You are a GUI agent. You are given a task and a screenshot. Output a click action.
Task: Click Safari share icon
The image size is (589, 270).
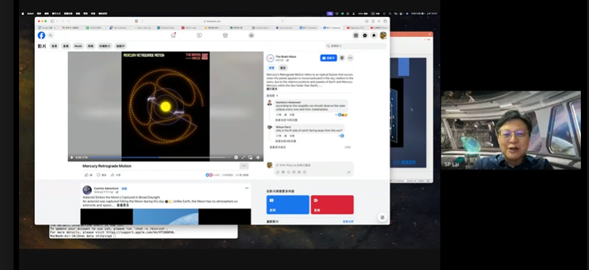pyautogui.click(x=373, y=21)
